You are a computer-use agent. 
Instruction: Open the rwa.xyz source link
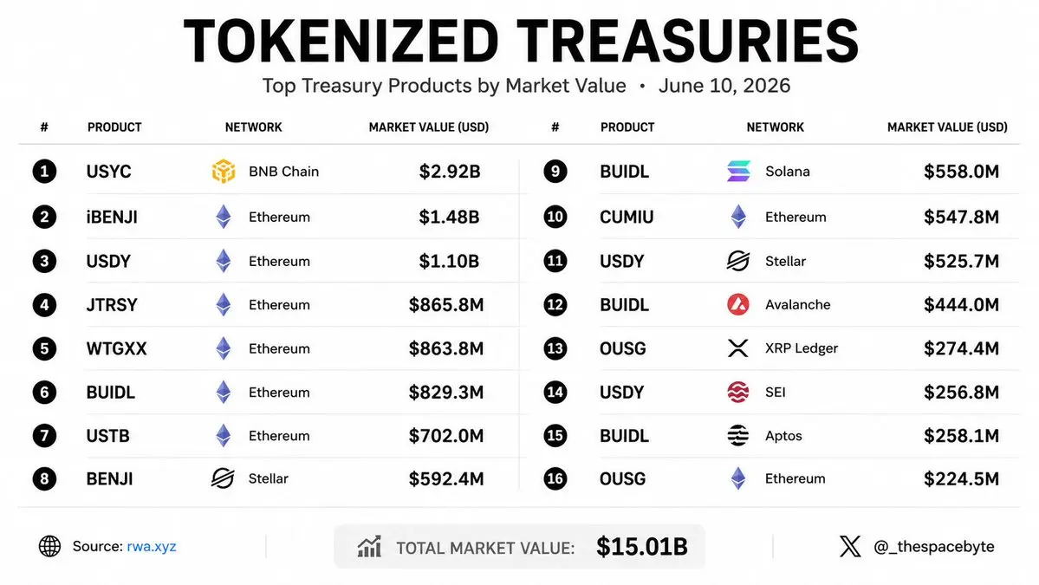click(x=152, y=547)
